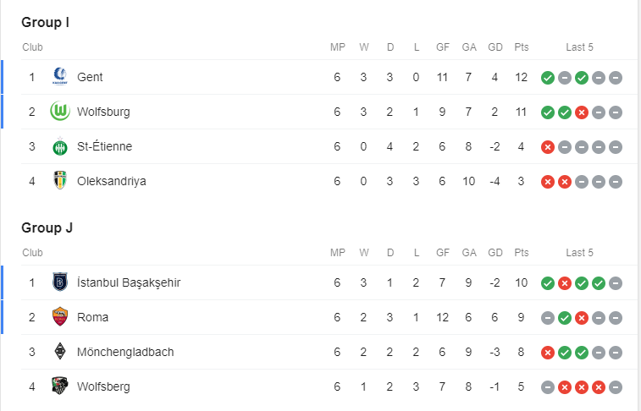Open the Roma team name link
This screenshot has height=411, width=641.
click(92, 317)
